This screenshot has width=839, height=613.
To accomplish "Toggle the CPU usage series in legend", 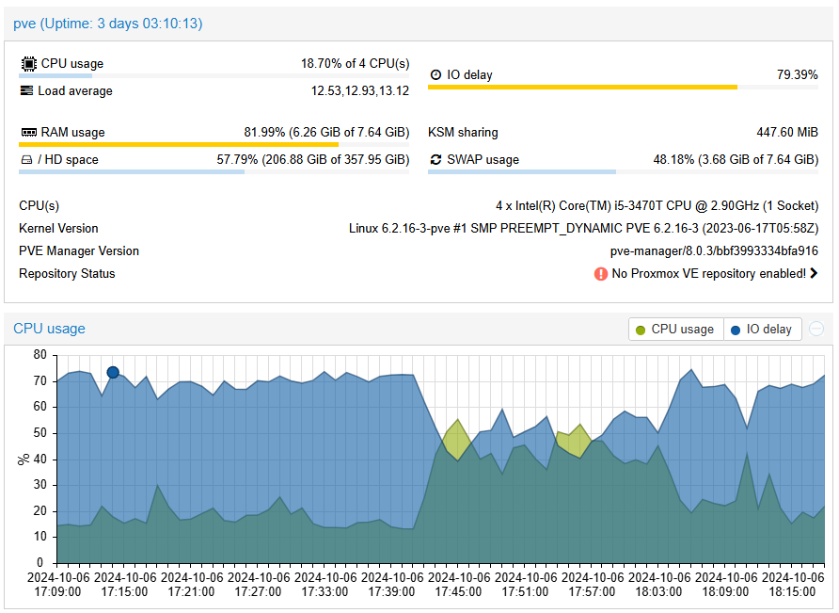I will [675, 330].
